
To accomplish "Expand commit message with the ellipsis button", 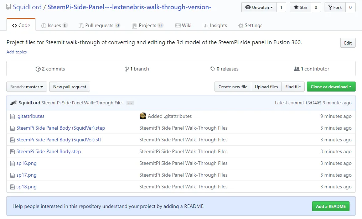I will pos(130,103).
